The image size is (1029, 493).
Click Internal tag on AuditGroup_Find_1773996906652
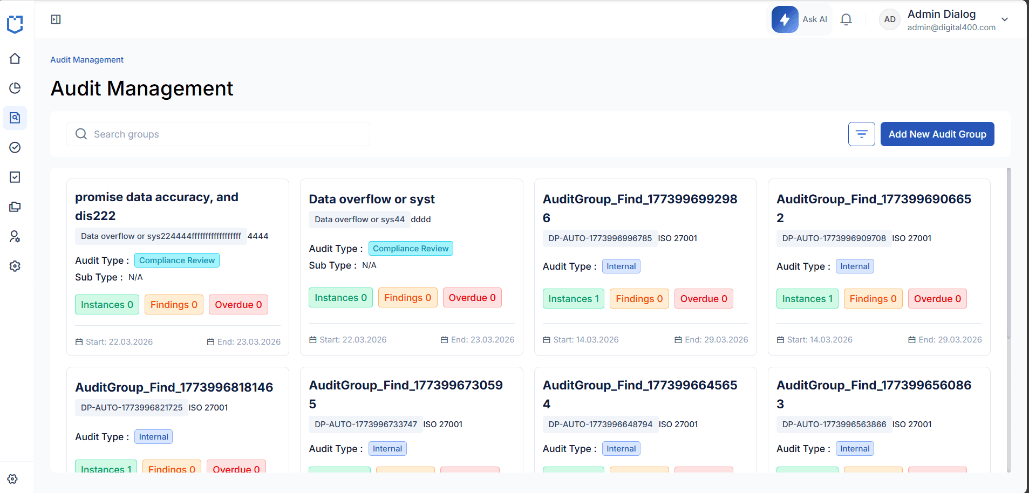pyautogui.click(x=855, y=266)
